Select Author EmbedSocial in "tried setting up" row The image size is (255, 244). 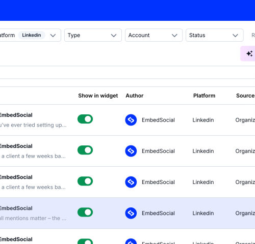[x=158, y=120]
